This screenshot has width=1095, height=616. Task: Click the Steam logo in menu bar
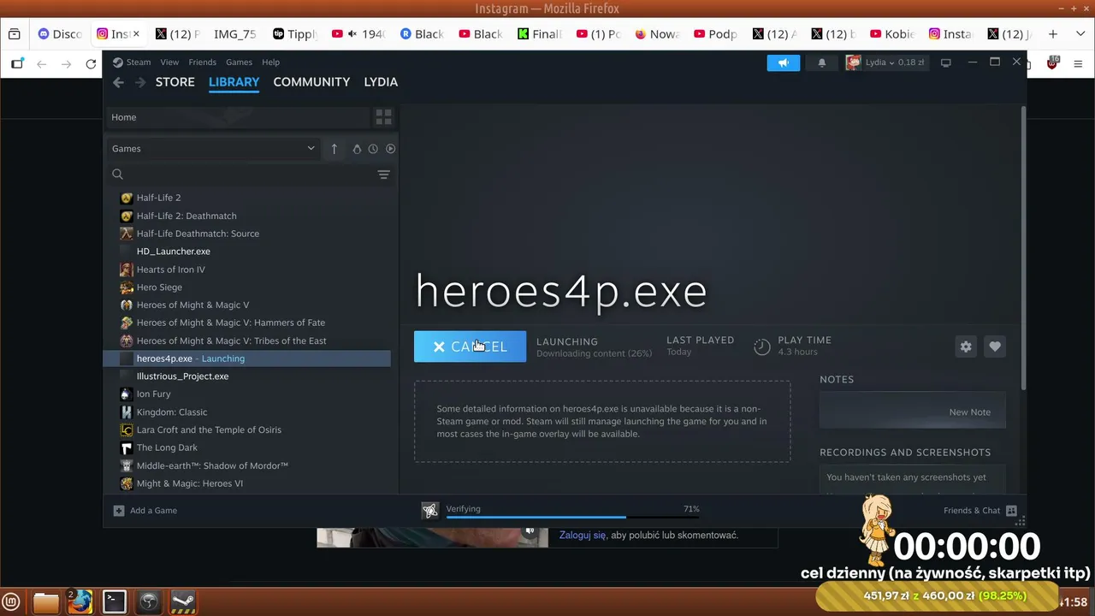118,62
